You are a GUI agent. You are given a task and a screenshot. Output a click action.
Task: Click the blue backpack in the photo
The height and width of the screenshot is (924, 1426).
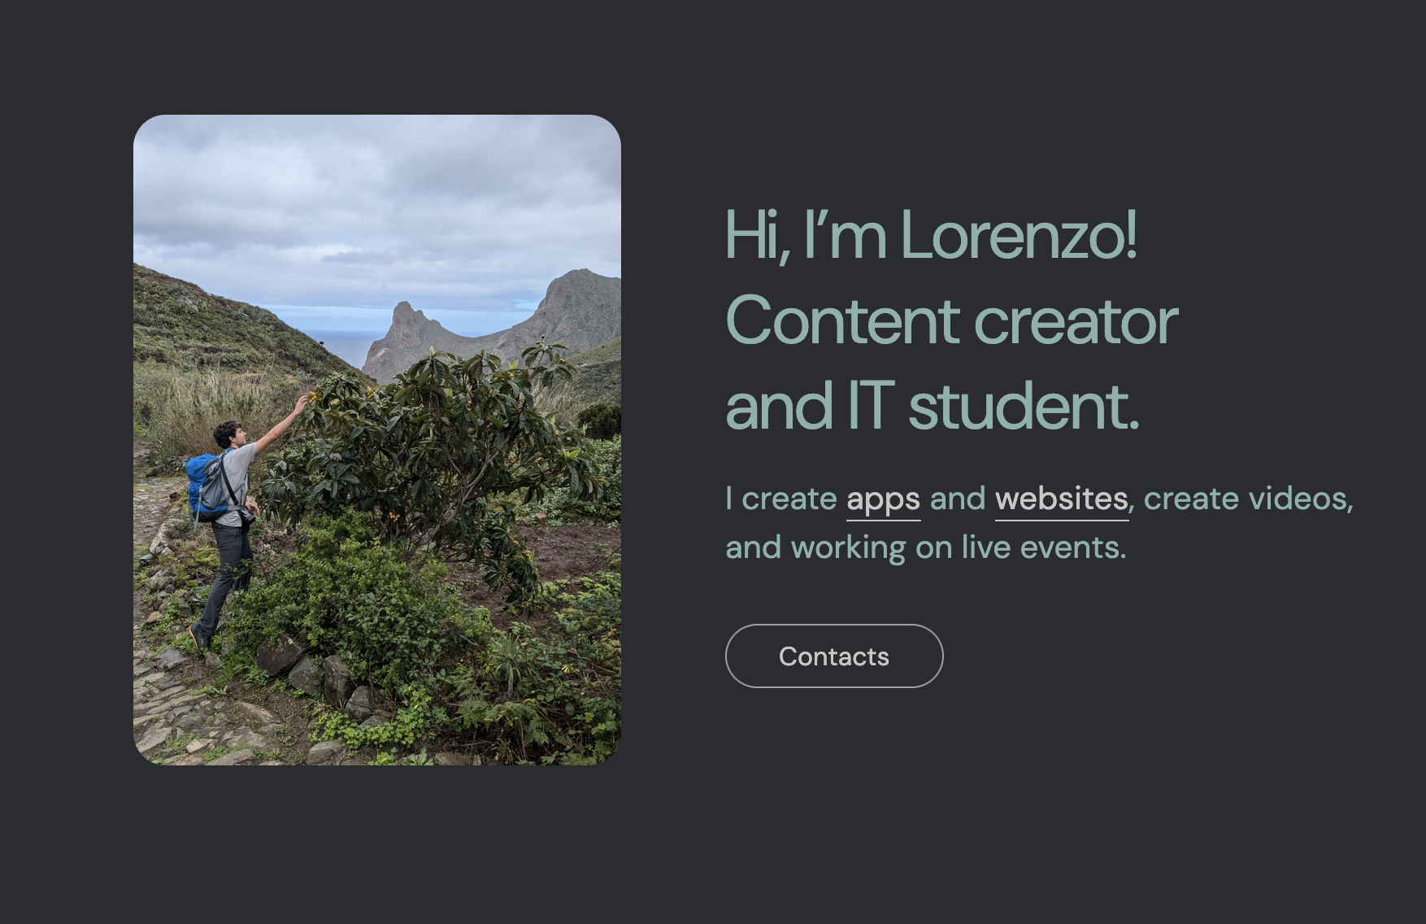(206, 486)
